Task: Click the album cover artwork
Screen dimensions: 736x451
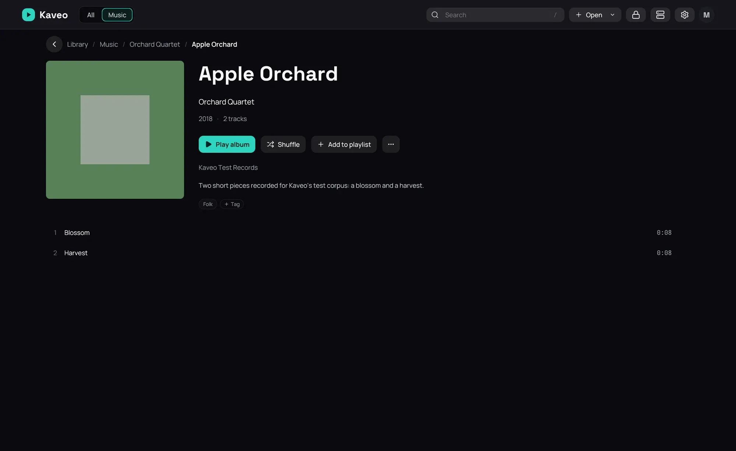Action: pos(115,130)
